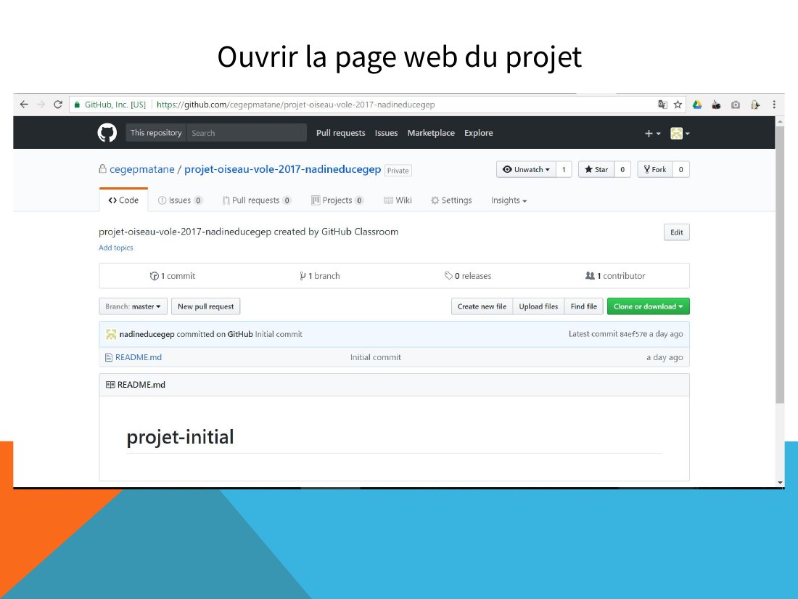Open Pull requests in top navigation

click(340, 133)
